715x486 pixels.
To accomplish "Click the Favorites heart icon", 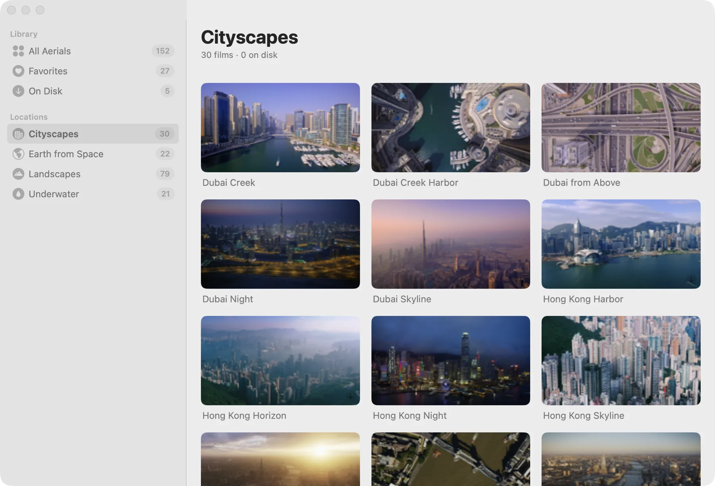I will point(18,71).
